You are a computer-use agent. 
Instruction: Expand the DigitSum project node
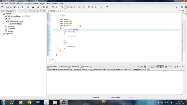[x=2, y=34]
